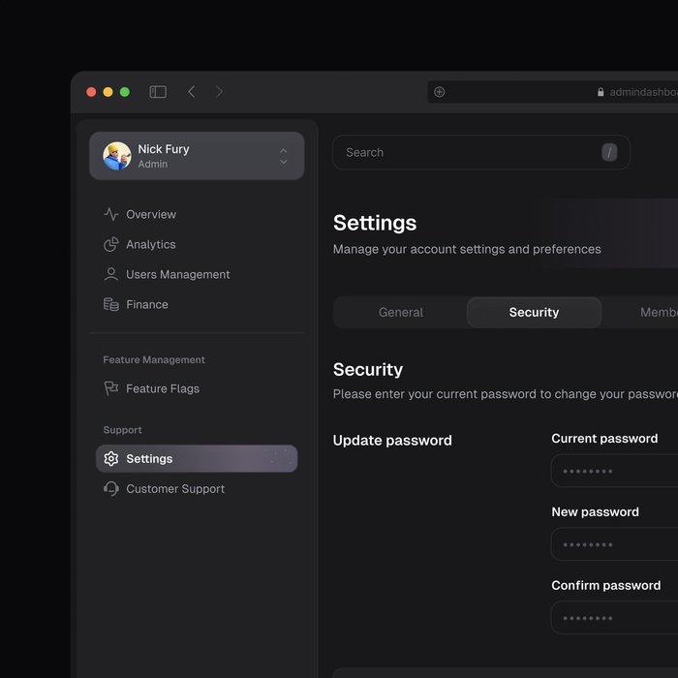Click the Customer Support headset icon
Viewport: 678px width, 678px height.
111,489
